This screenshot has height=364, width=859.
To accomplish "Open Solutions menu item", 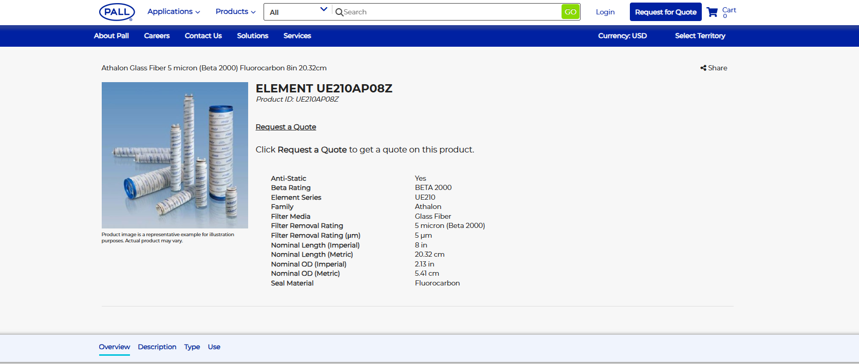I will (x=253, y=36).
